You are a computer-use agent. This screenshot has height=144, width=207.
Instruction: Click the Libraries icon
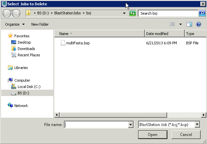pos(10,68)
